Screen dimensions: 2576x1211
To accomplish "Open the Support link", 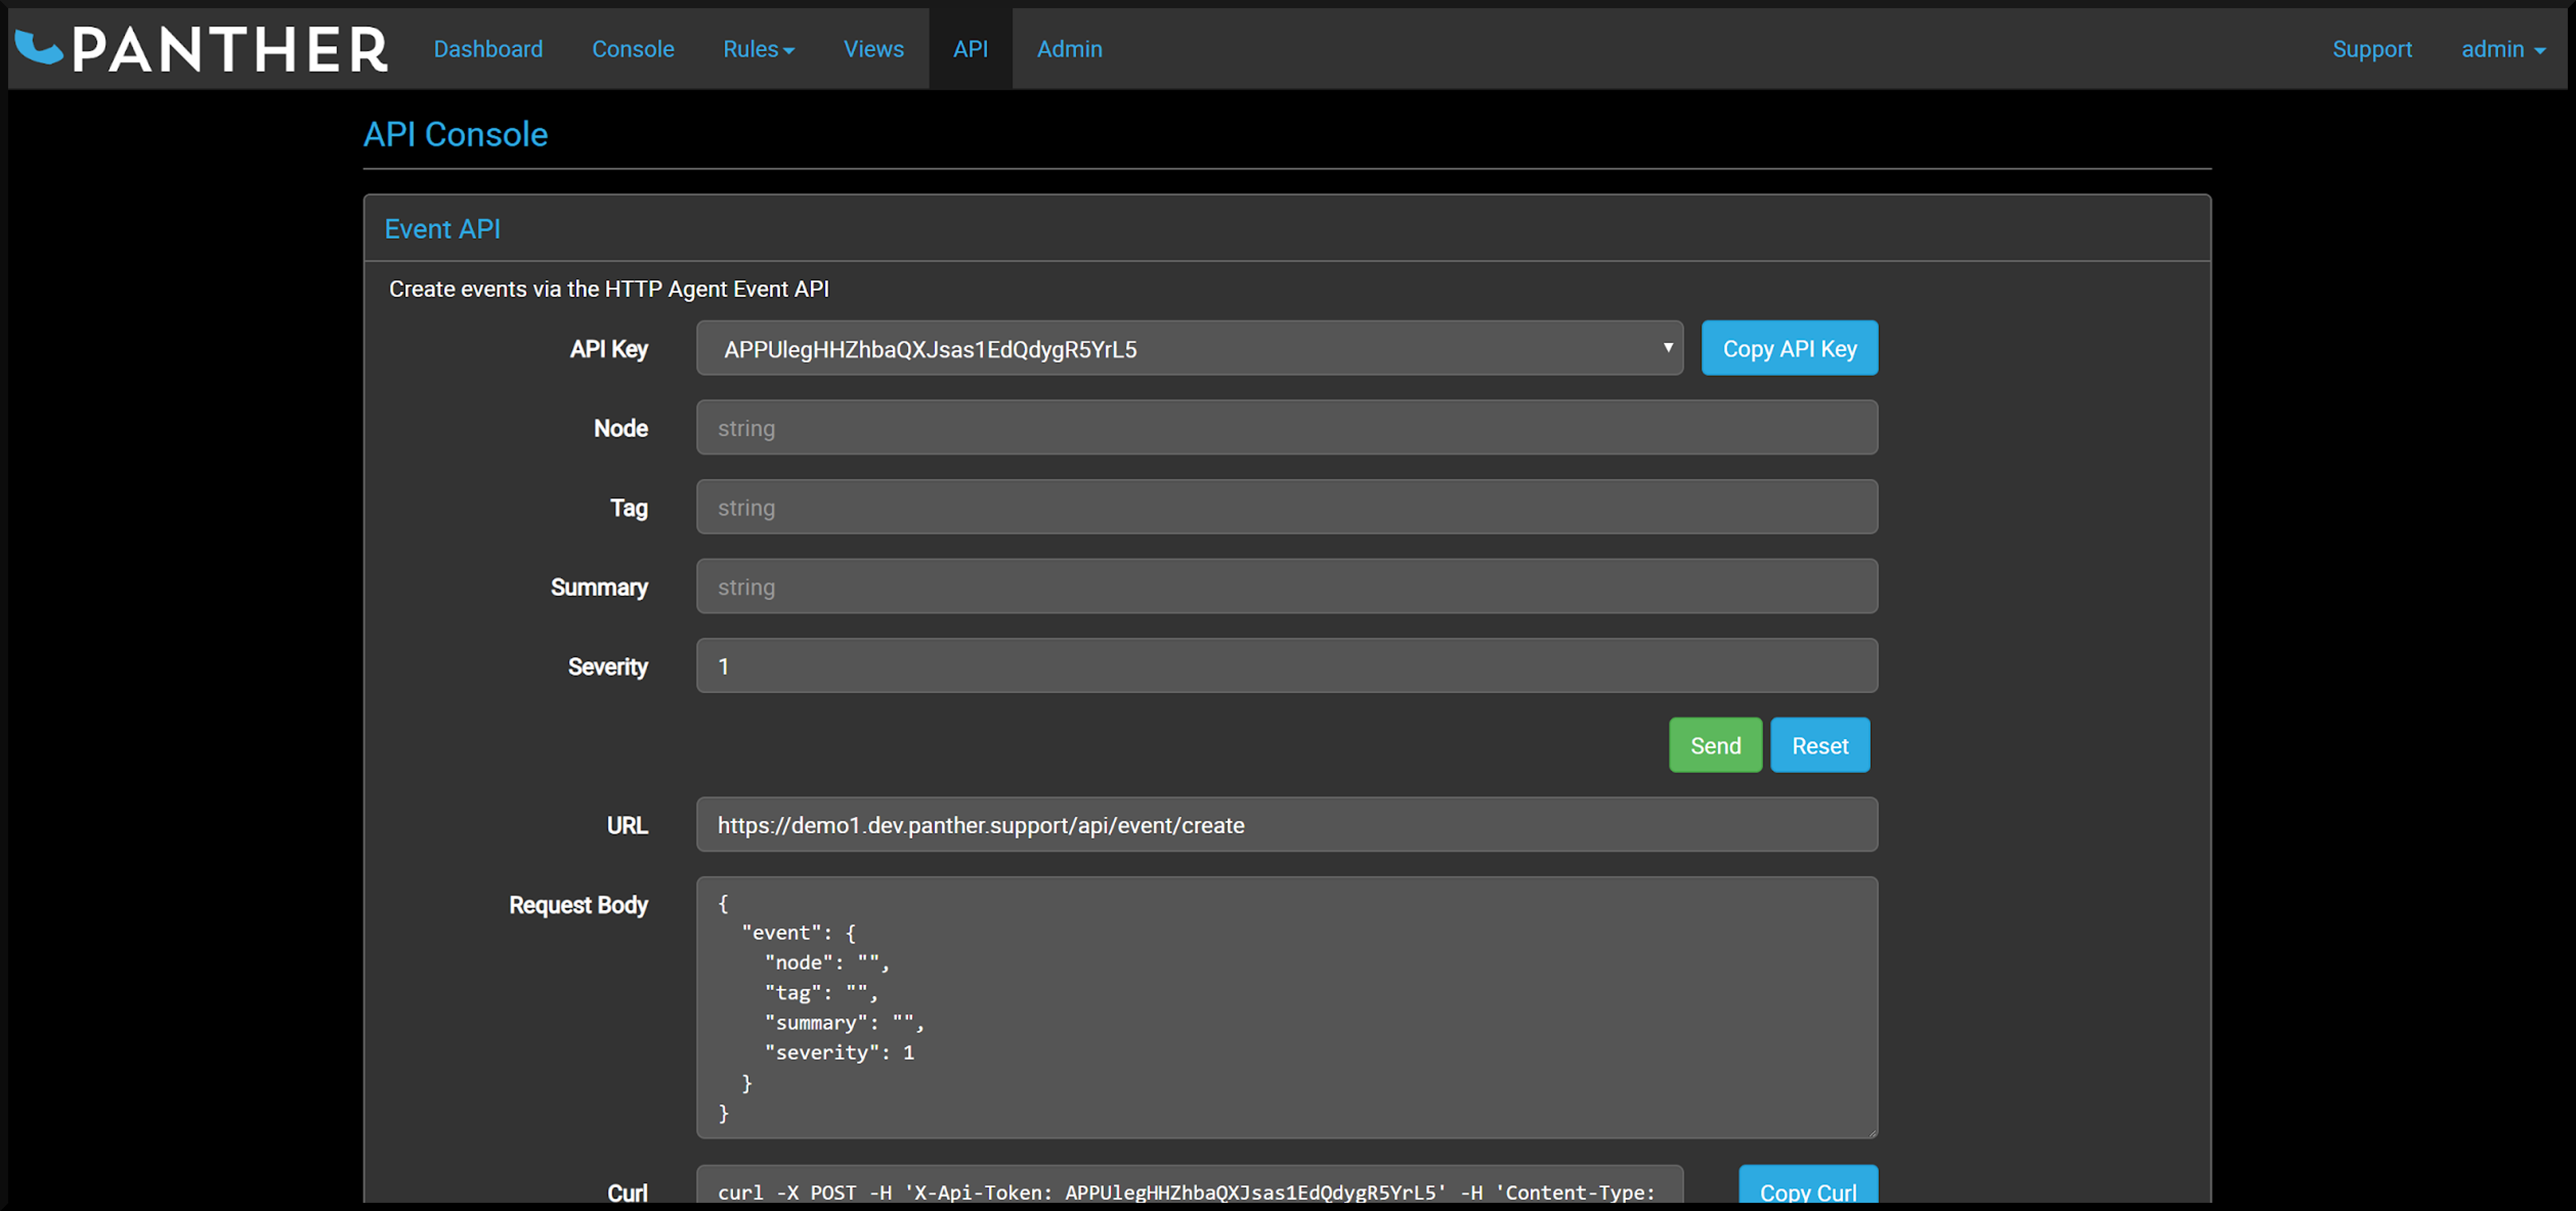I will click(2371, 49).
